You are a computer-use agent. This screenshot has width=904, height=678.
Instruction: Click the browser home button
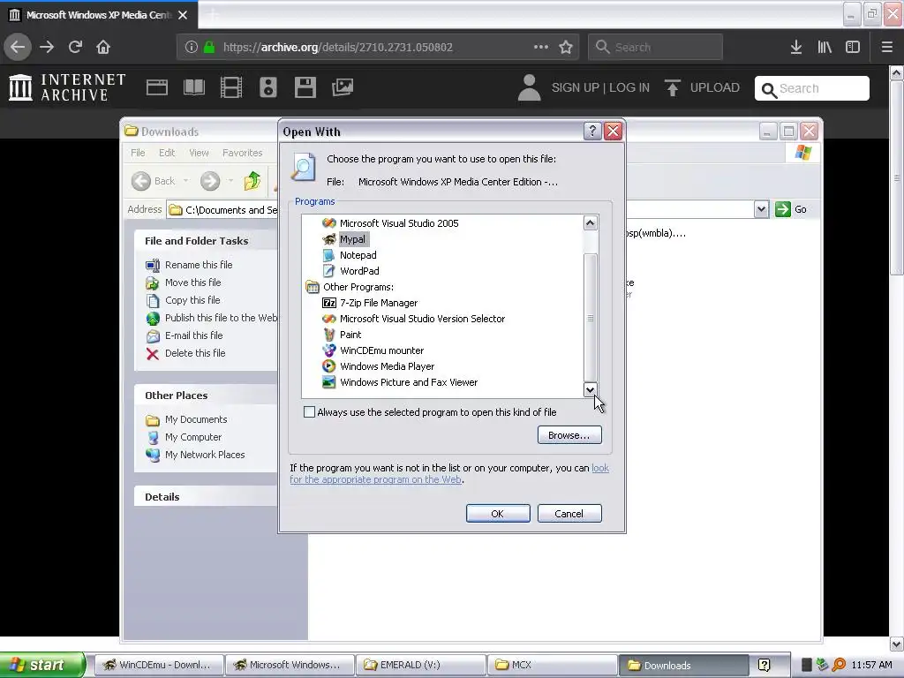(103, 48)
